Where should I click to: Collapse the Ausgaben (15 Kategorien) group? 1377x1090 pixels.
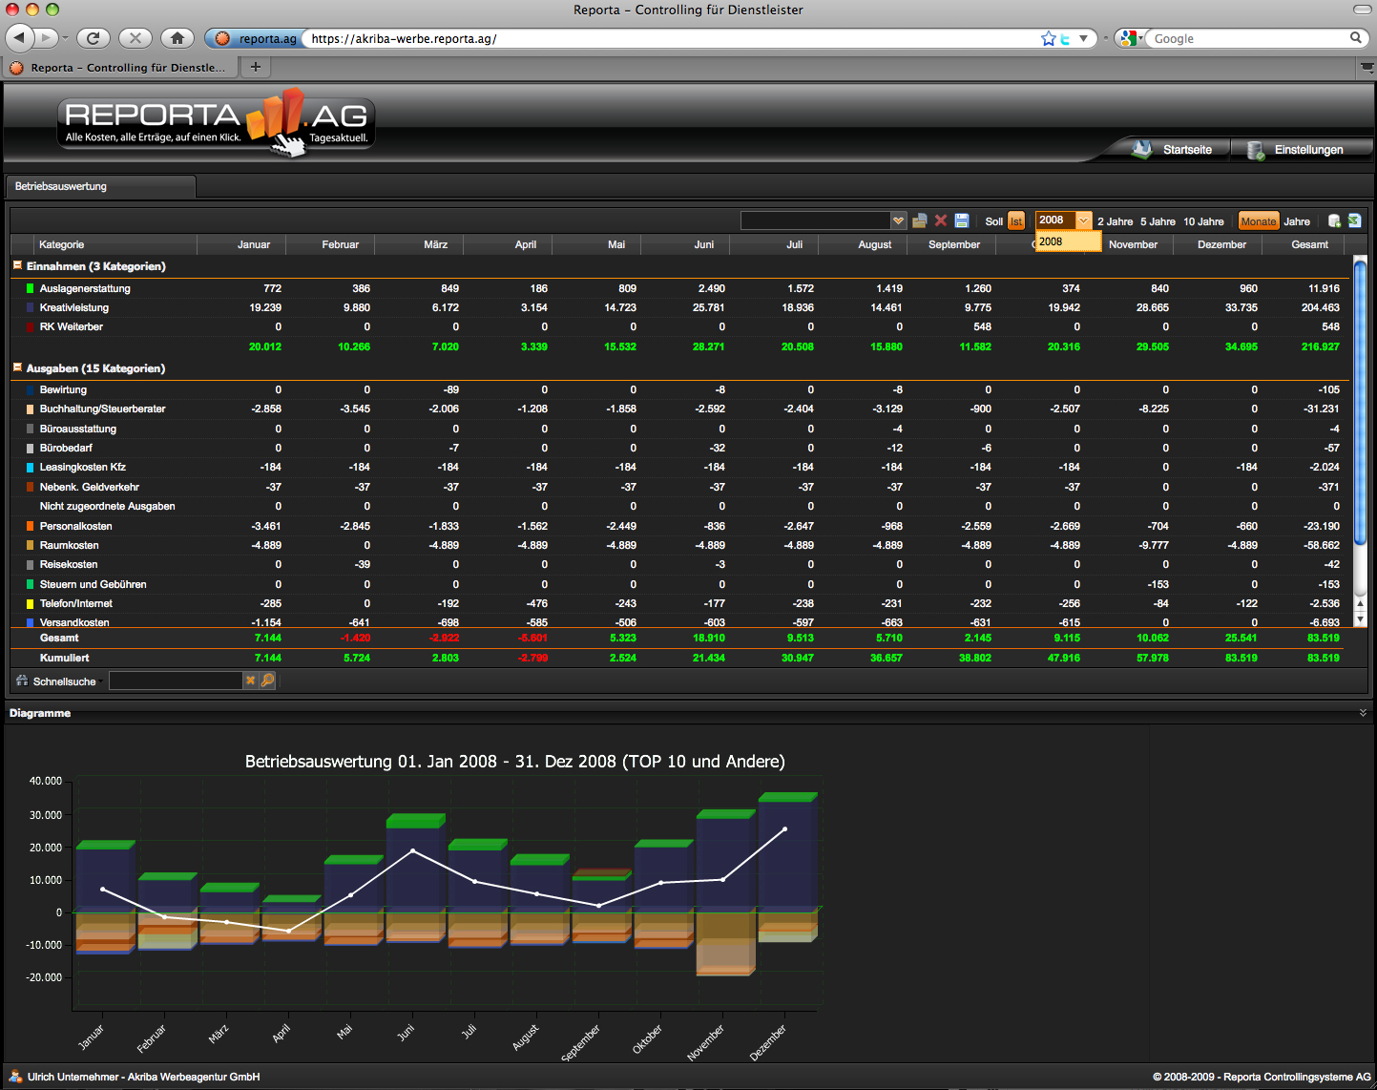coord(17,367)
